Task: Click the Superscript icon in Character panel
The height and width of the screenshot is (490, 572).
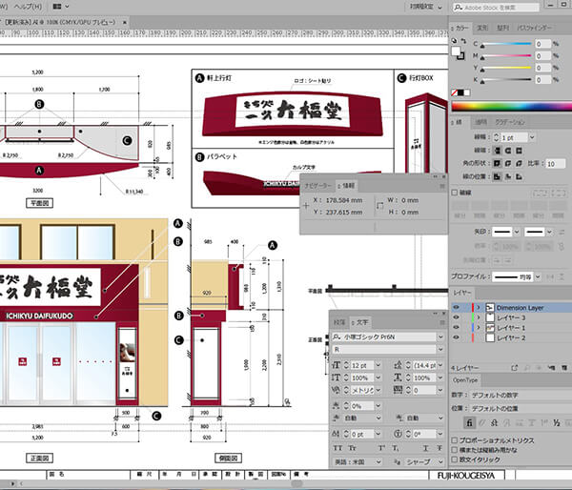Action: 381,448
